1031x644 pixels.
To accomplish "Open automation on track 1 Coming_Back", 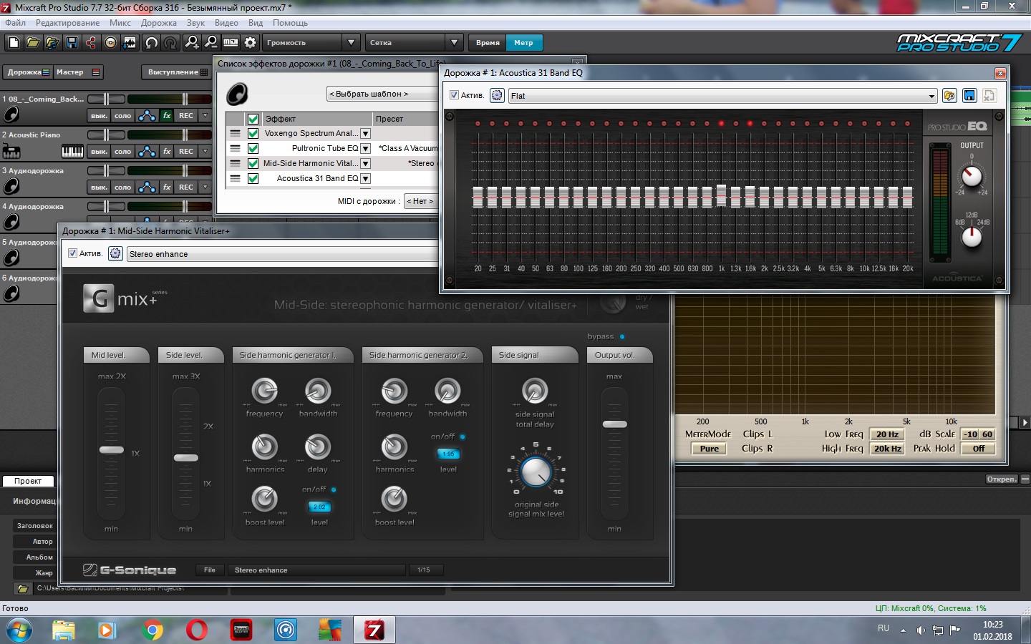I will point(147,115).
